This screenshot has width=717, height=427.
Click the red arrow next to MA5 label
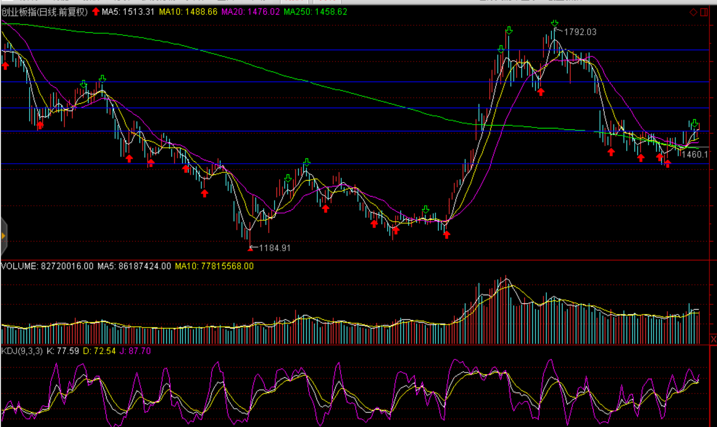[96, 12]
